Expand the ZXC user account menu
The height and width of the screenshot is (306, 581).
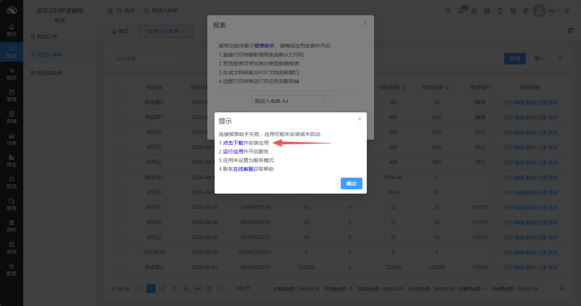tap(553, 11)
